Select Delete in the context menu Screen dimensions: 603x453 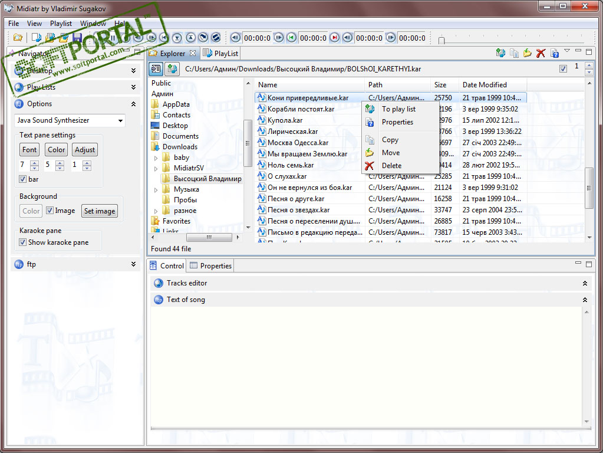(x=400, y=166)
